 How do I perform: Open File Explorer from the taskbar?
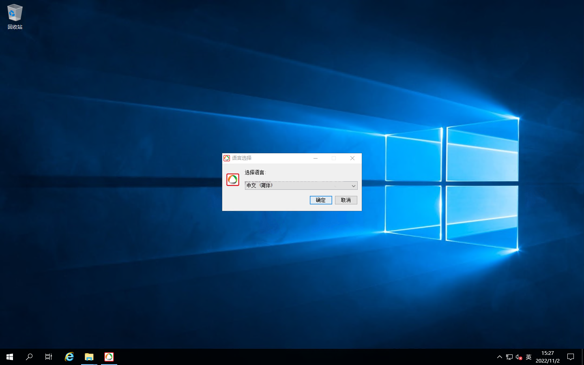click(89, 357)
